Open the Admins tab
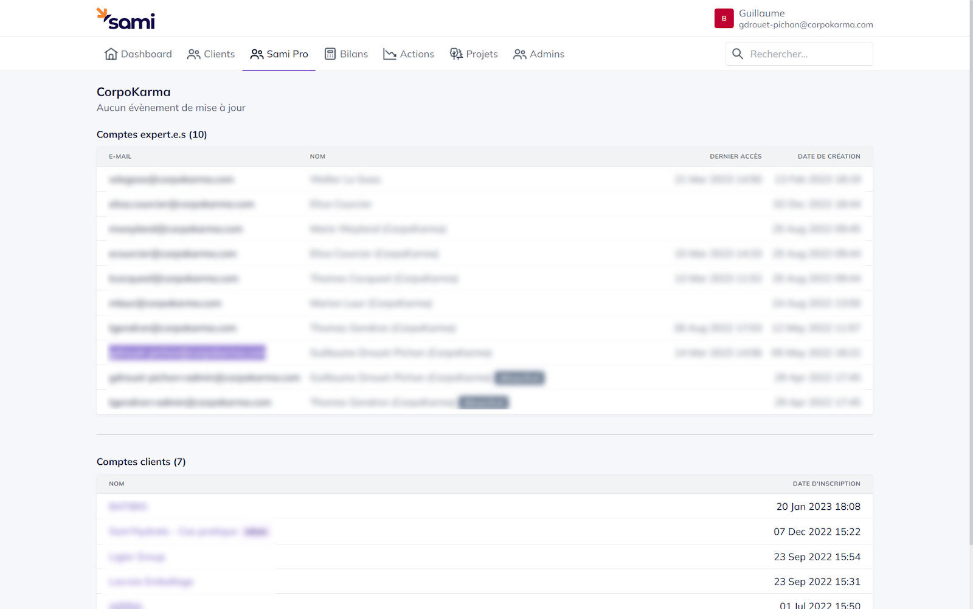Screen dimensions: 973x609 (539, 54)
